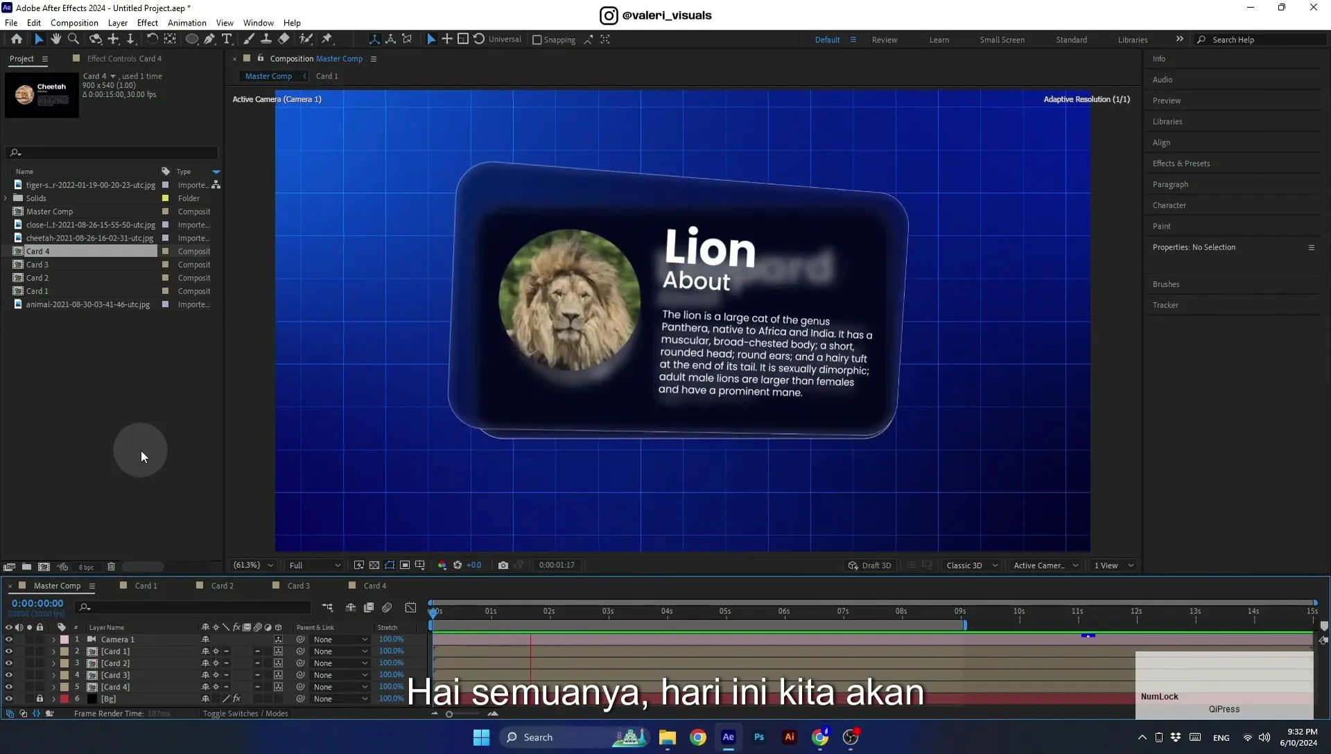Hide the [Card 3] layer
This screenshot has height=754, width=1331.
click(x=8, y=675)
